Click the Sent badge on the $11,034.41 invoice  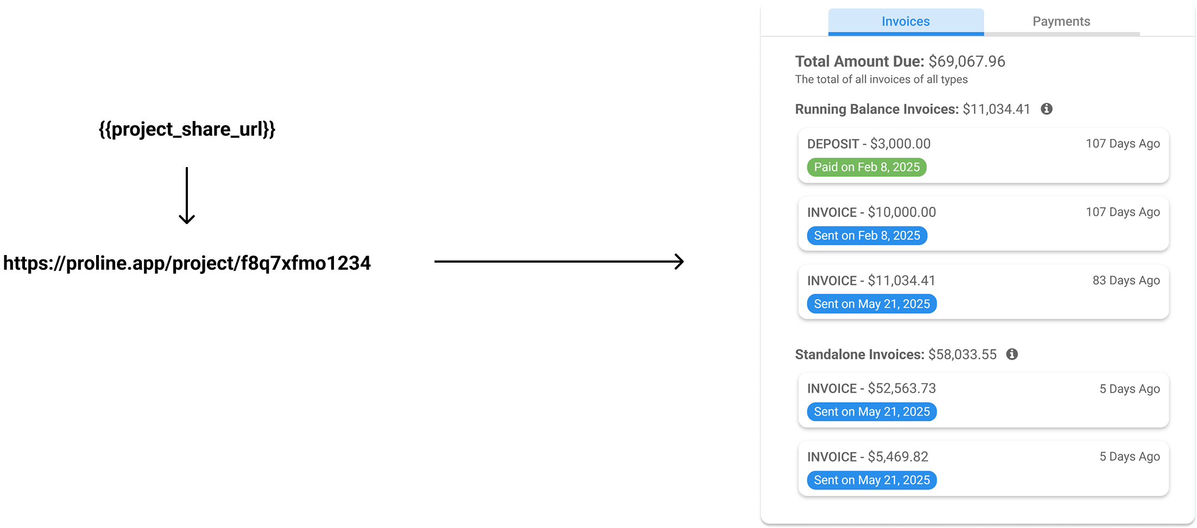(872, 304)
